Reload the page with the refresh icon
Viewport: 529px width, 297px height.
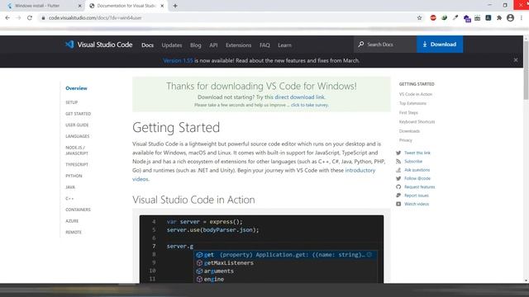pos(30,18)
